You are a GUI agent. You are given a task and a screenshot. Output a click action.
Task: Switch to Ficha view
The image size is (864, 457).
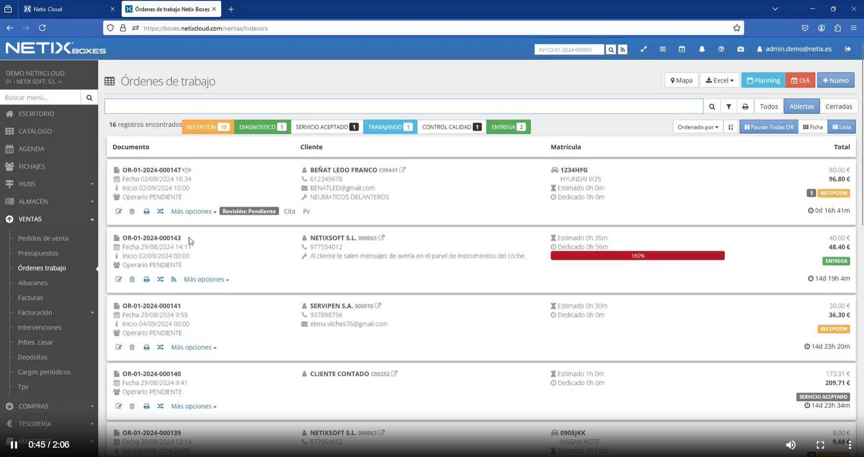[813, 127]
